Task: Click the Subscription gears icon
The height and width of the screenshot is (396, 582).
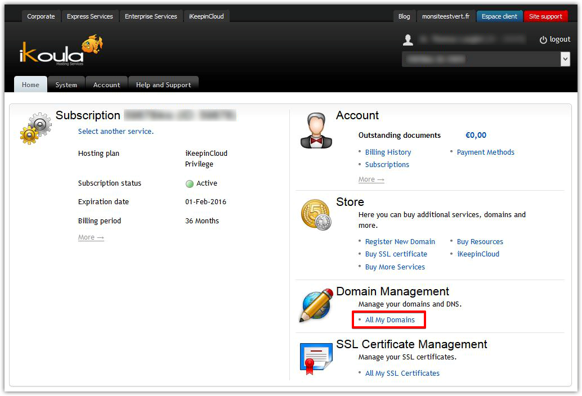Action: [35, 128]
